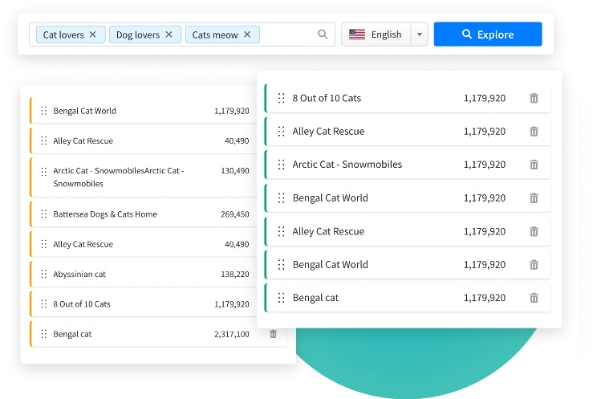The image size is (597, 399).
Task: Select Bengal Cat World in yellow list
Action: [84, 111]
